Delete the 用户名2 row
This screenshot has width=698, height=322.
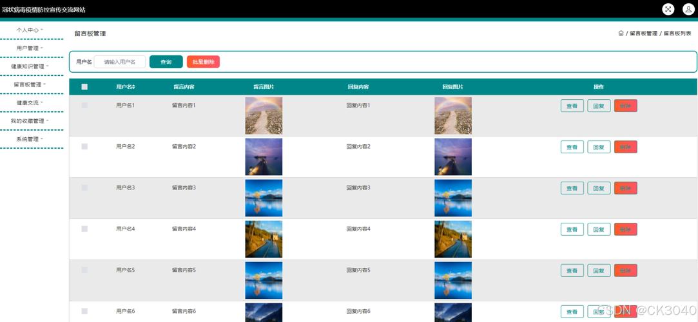tap(625, 147)
